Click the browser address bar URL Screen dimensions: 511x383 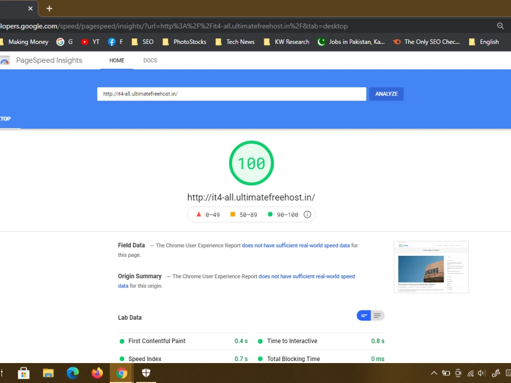pos(174,26)
